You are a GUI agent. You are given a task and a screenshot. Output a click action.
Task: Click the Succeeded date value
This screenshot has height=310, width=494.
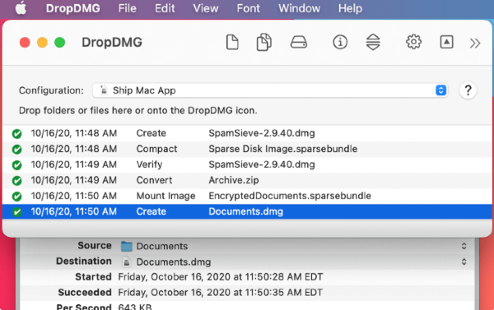[220, 293]
